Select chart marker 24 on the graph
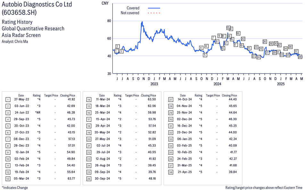 pos(258,57)
